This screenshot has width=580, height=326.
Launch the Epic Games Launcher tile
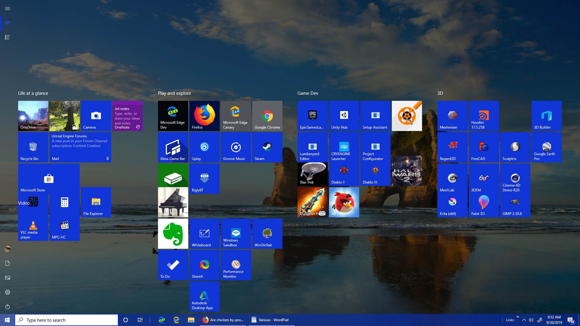pyautogui.click(x=312, y=116)
